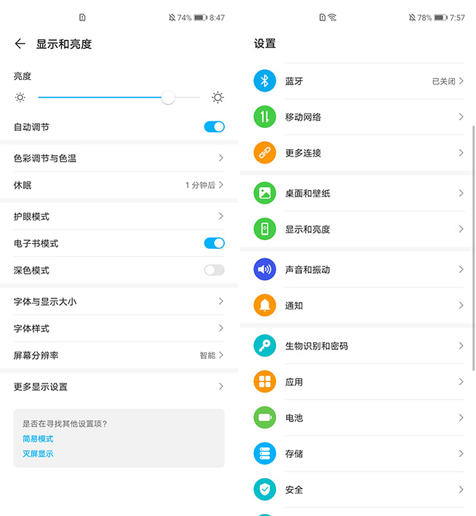Tap the 简易模式 link

pyautogui.click(x=38, y=439)
